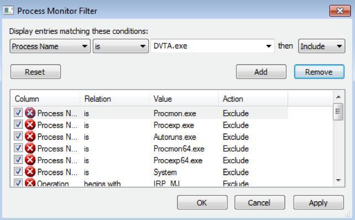Disable the System filter checkbox
355x220 pixels.
pos(18,171)
